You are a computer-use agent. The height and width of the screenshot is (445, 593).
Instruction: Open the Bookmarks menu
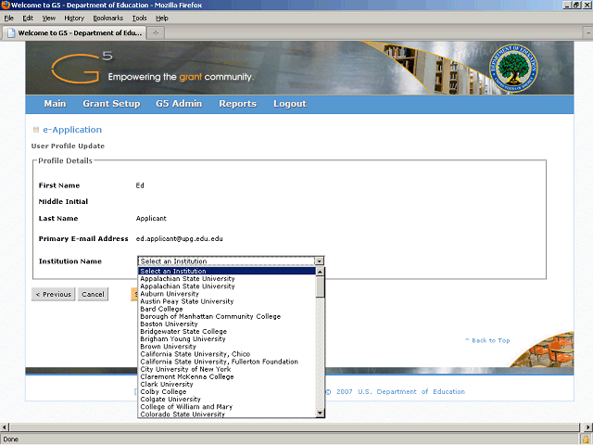(107, 19)
